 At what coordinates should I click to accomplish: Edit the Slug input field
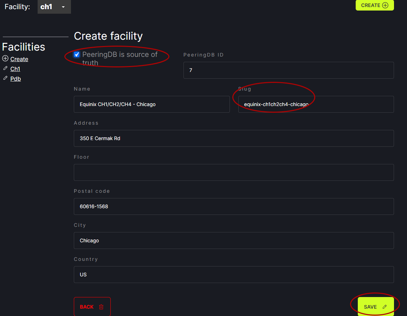[316, 104]
